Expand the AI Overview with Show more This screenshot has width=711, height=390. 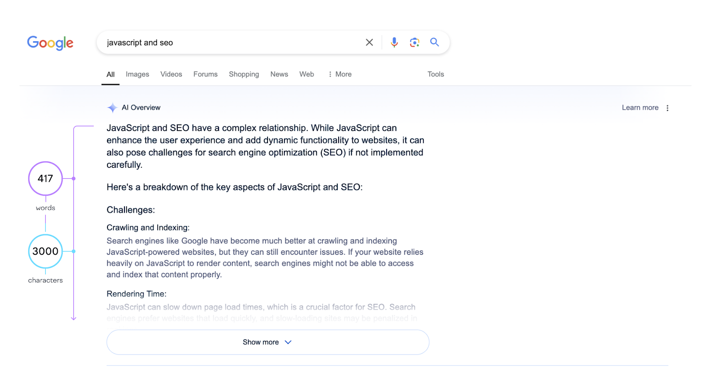(268, 342)
